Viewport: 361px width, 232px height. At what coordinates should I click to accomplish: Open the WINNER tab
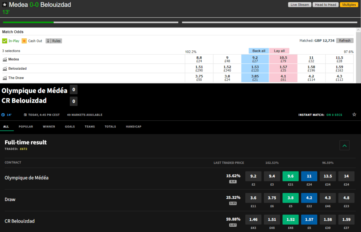tap(49, 127)
